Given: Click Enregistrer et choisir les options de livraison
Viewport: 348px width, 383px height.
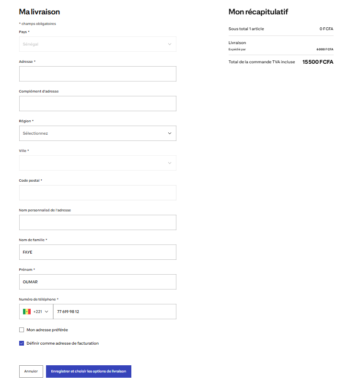Looking at the screenshot, I should tap(89, 371).
